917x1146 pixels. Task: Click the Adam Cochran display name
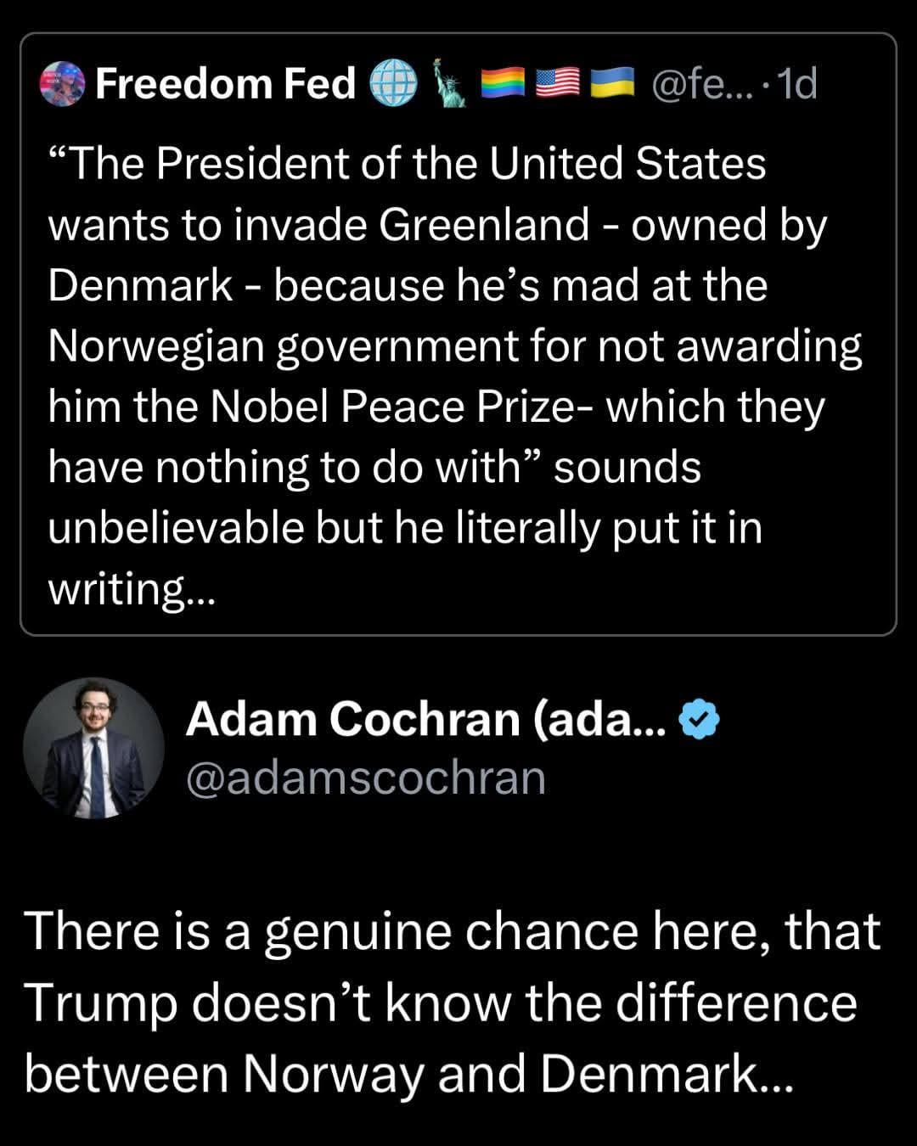pos(426,720)
